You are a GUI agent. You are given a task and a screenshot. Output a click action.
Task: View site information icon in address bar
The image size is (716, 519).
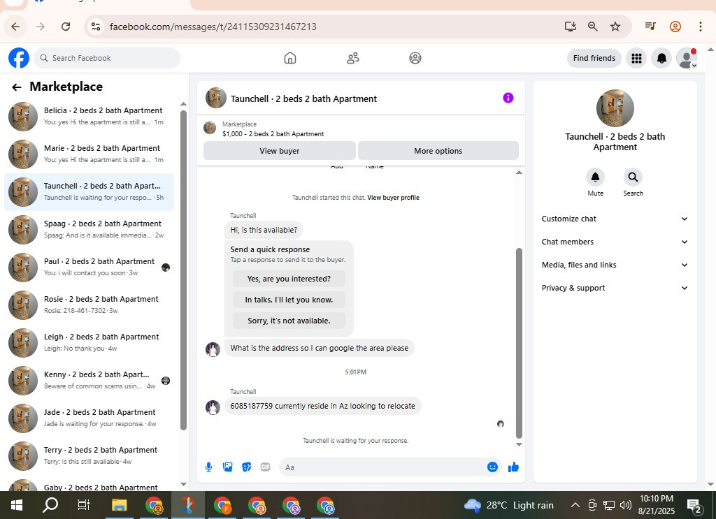96,27
